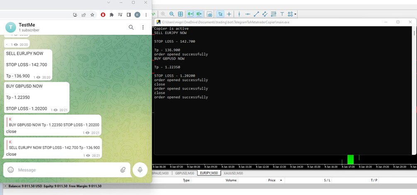Click the quoted BUY GBPUSD reply preview
Screen dimensions: 417x195
point(53,122)
